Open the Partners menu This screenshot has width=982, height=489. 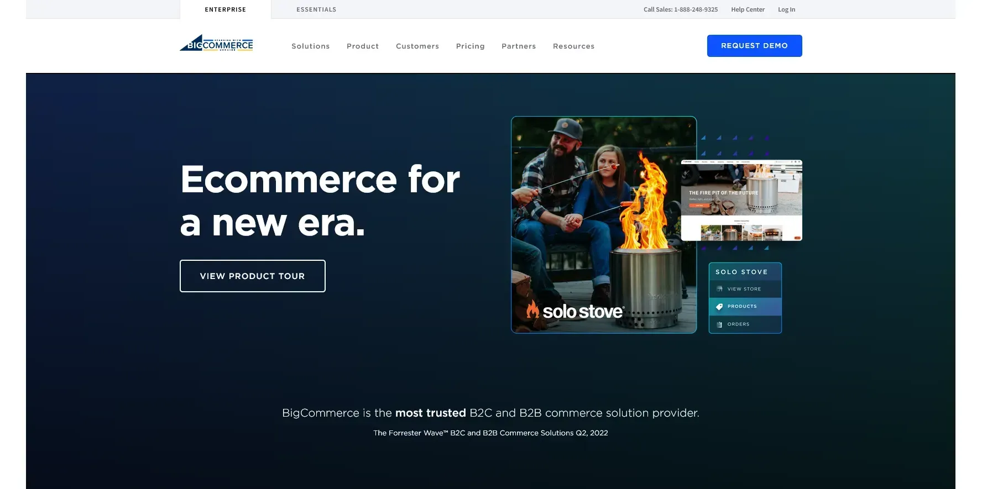[519, 46]
